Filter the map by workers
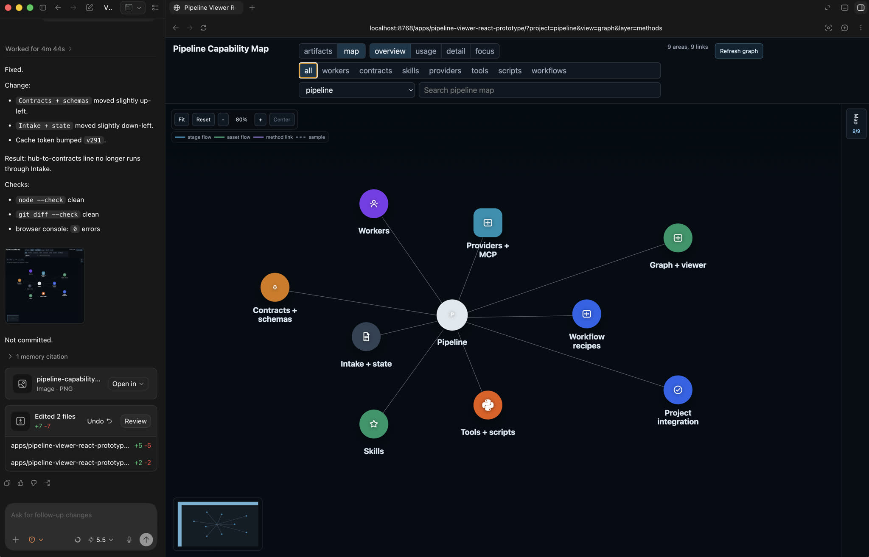869x557 pixels. pyautogui.click(x=335, y=70)
